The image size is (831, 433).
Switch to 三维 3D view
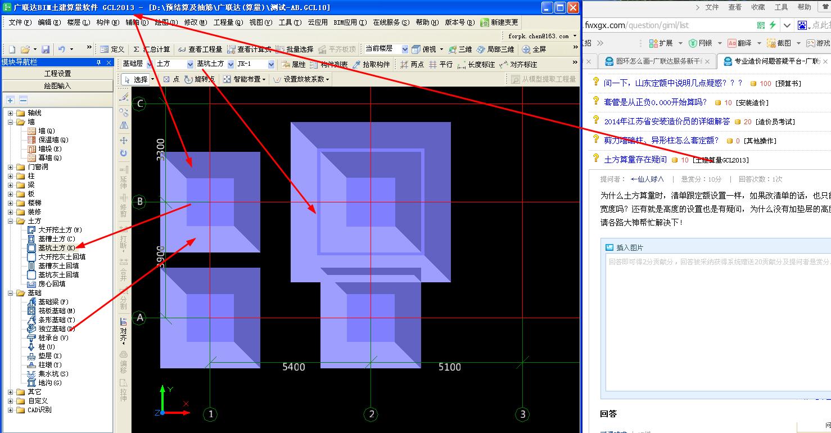(460, 49)
